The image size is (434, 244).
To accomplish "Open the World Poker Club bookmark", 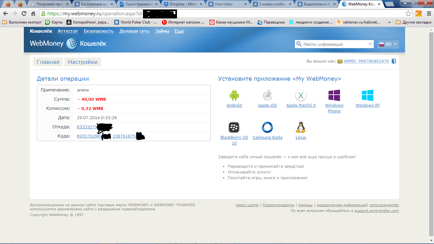I will pyautogui.click(x=135, y=22).
